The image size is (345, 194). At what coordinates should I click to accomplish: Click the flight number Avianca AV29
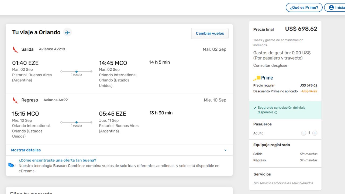(56, 100)
